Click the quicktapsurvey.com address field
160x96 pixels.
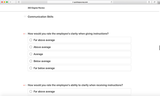(80, 2)
